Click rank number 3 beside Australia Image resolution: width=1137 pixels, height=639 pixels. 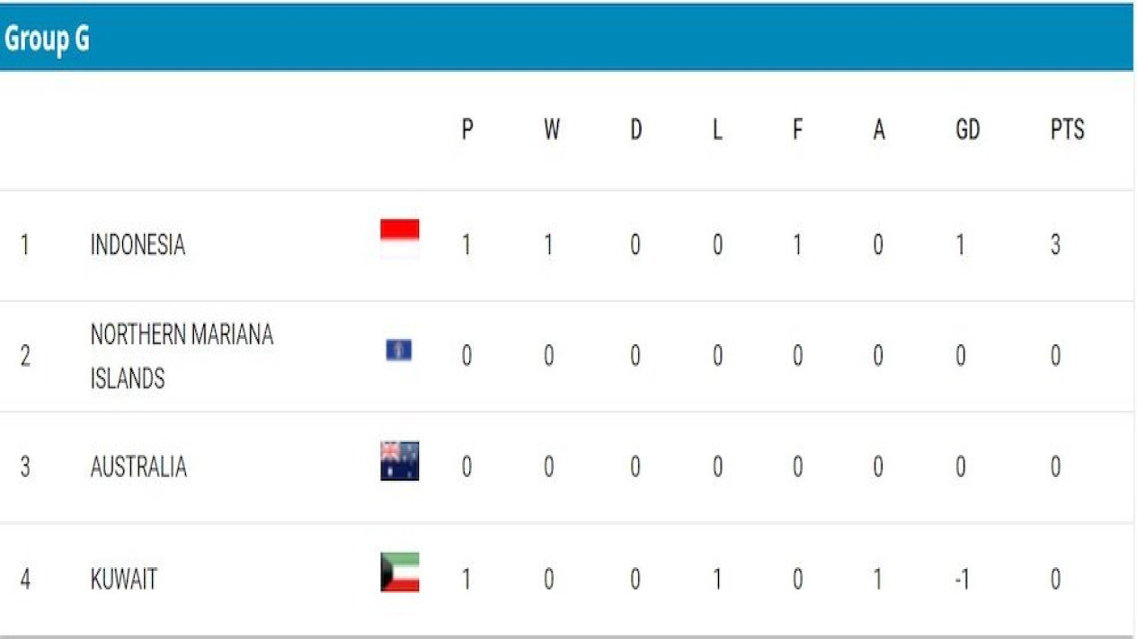click(25, 467)
